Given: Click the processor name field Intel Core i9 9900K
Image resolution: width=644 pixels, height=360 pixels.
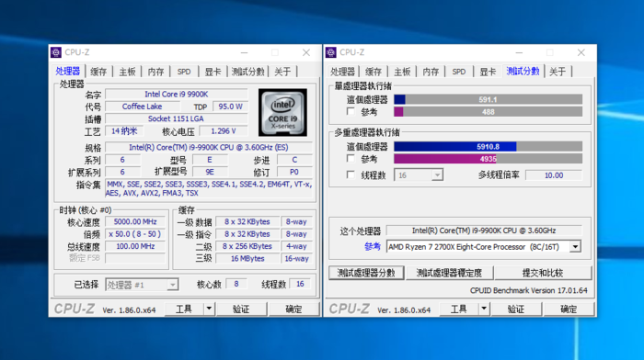Looking at the screenshot, I should coord(177,94).
